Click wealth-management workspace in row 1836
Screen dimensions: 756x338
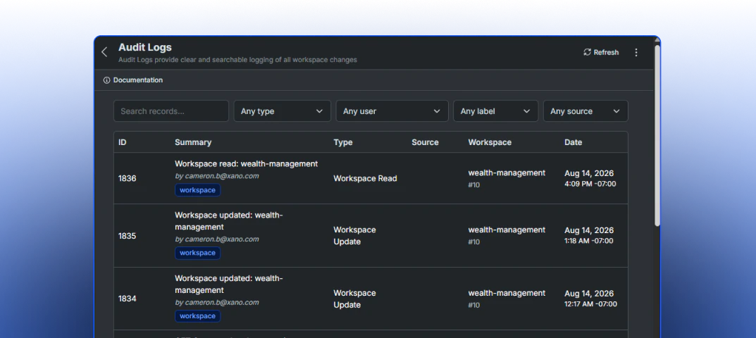click(x=507, y=173)
